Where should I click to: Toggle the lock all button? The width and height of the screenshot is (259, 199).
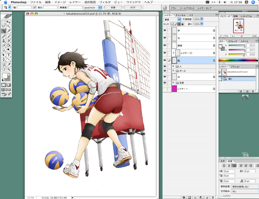tap(182, 24)
